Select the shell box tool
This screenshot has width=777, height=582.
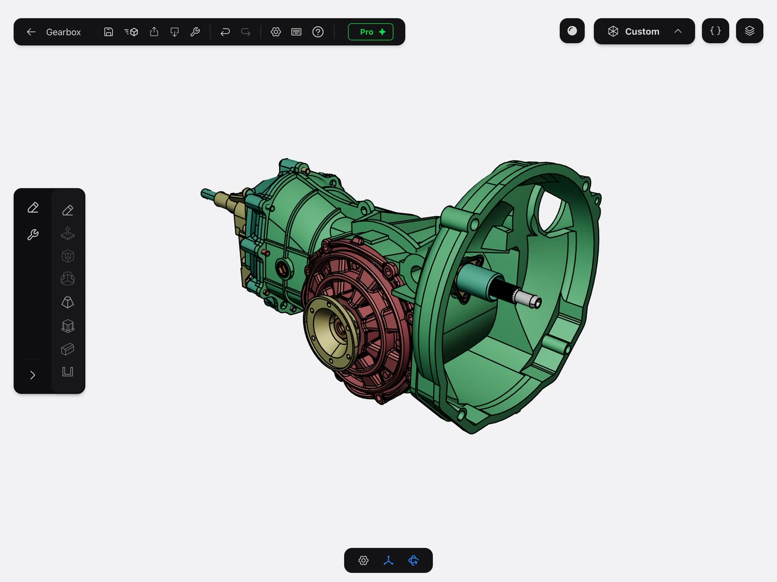[x=68, y=326]
